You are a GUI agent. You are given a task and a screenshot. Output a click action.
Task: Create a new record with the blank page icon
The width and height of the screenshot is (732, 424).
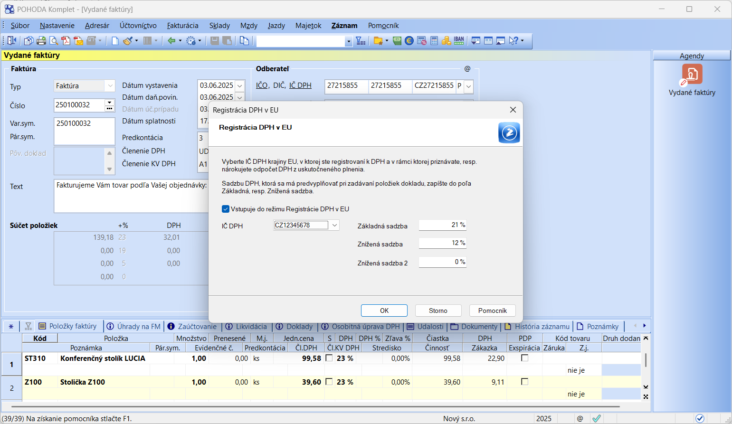[115, 41]
